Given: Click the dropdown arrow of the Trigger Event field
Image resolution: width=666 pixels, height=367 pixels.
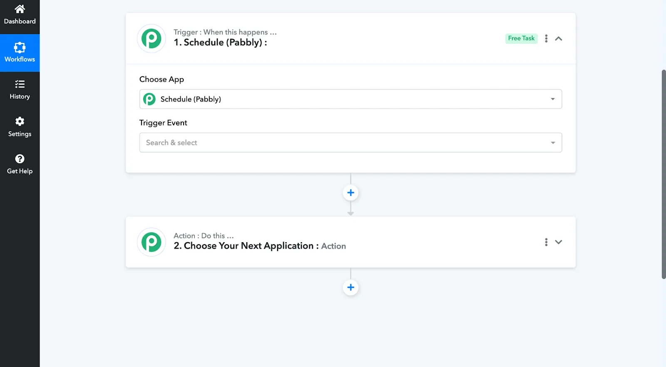Looking at the screenshot, I should [553, 143].
